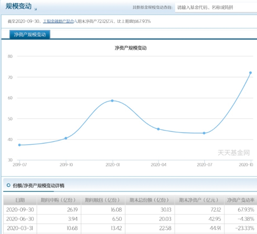This screenshot has width=257, height=234.
Task: Click the 期间赎回（亿份） column header
Action: (x=103, y=200)
